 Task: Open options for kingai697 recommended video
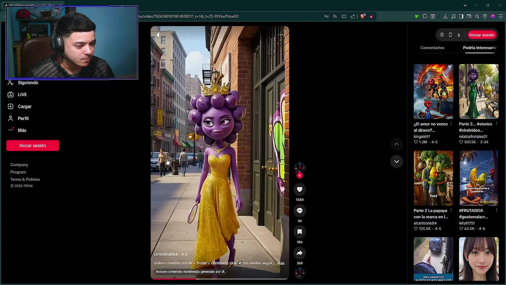click(451, 124)
